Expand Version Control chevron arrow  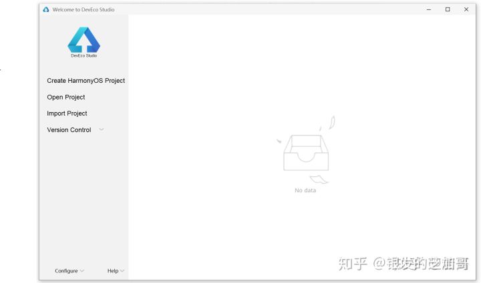102,129
